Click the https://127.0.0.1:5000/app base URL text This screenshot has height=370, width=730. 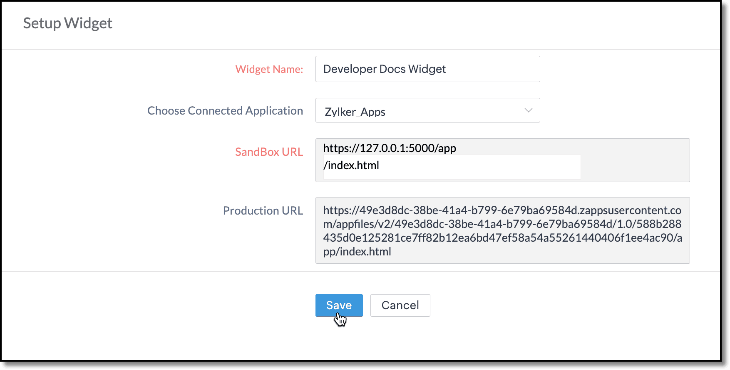390,148
